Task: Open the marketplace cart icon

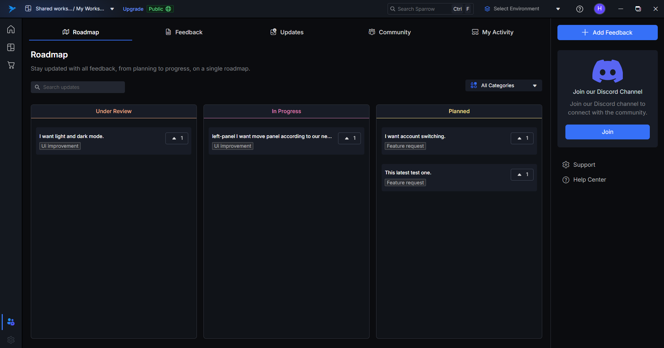Action: 11,65
